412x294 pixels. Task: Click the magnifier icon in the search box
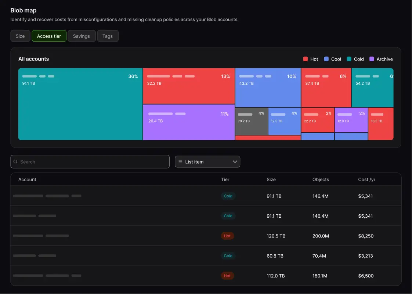point(15,162)
